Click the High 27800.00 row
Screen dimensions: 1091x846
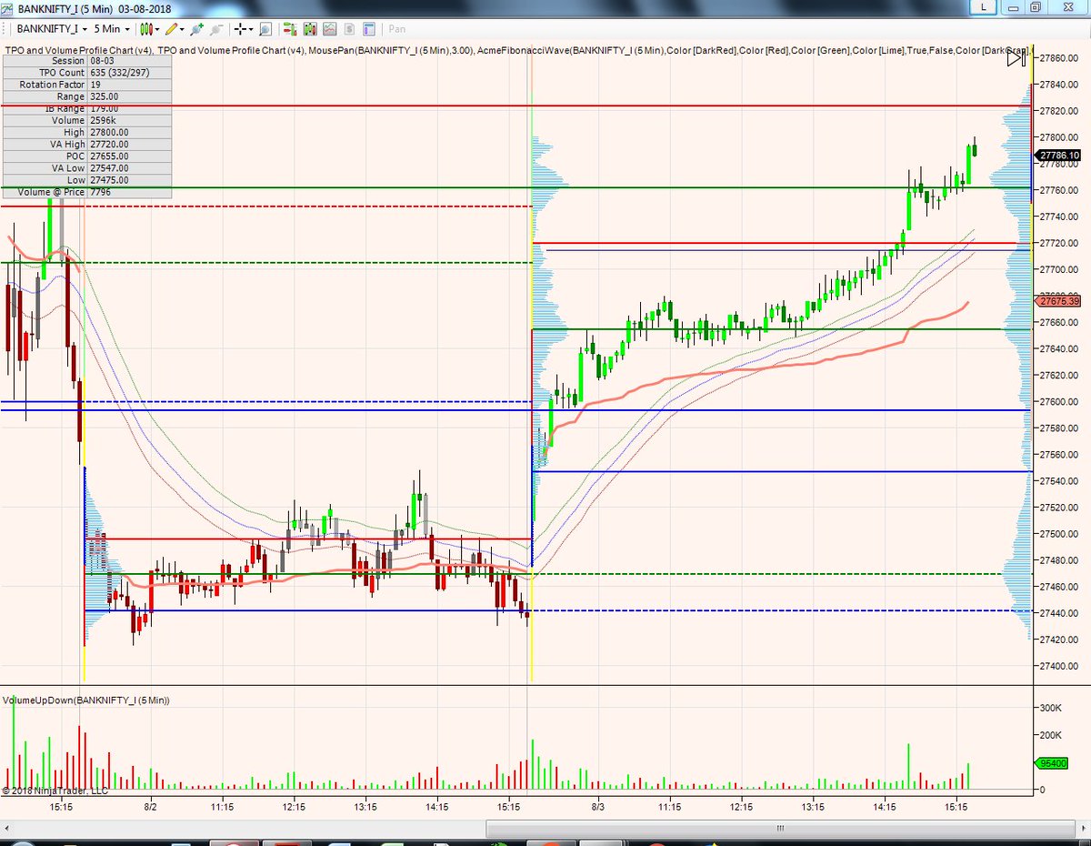point(85,132)
